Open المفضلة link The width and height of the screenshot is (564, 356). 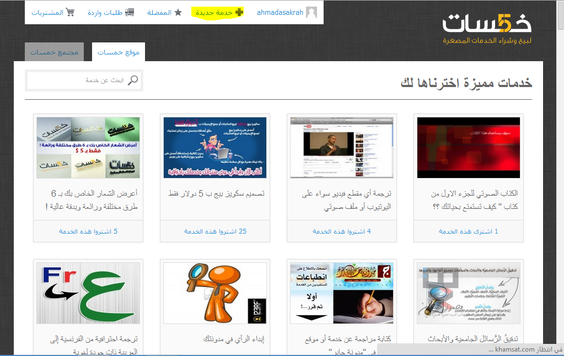click(x=159, y=13)
